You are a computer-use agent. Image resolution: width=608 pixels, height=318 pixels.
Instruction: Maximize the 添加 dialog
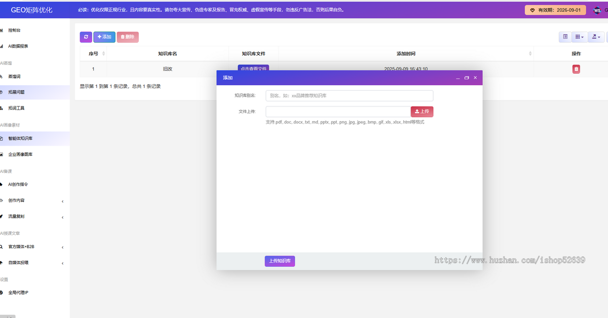[x=467, y=78]
